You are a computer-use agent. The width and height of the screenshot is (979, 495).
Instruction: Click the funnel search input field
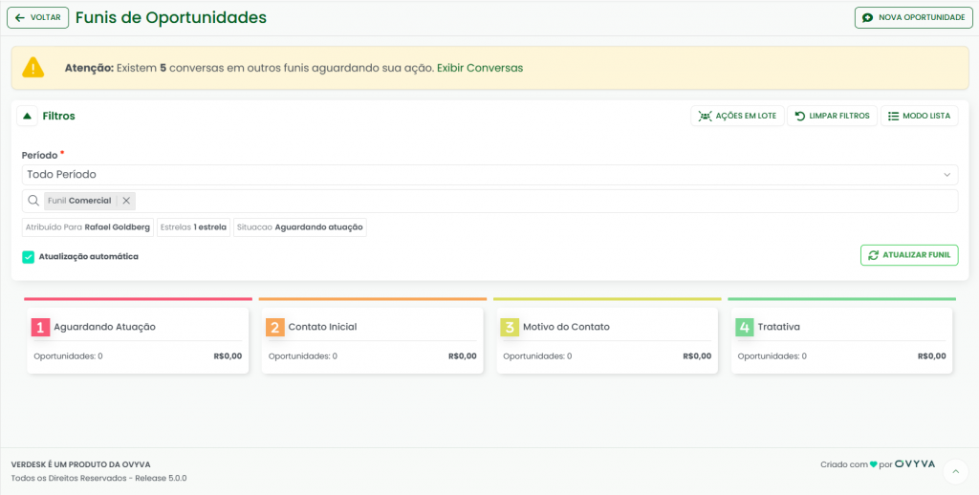point(545,201)
